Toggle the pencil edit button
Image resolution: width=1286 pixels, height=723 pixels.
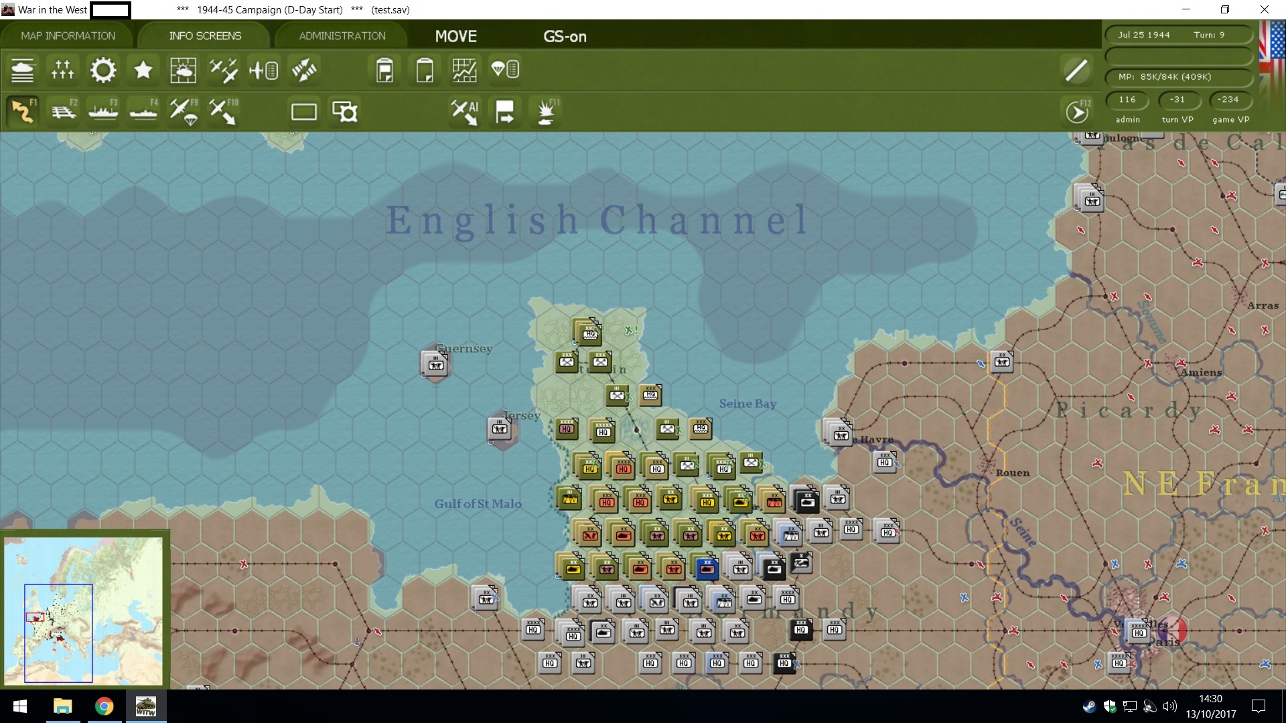tap(1076, 70)
